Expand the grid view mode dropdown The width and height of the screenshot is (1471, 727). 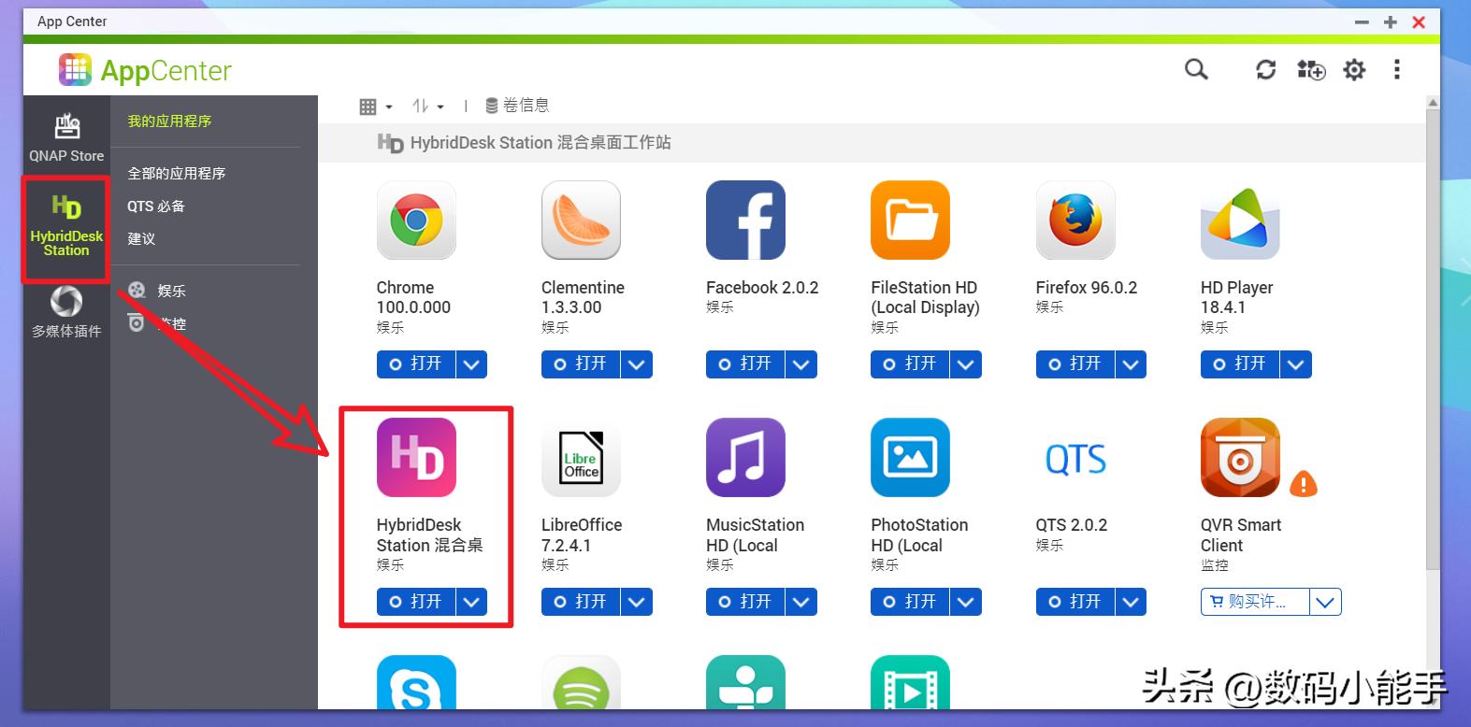click(375, 107)
